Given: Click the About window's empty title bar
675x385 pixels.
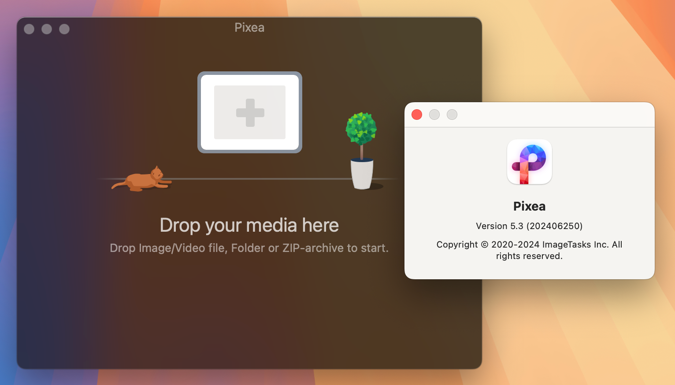Looking at the screenshot, I should 551,115.
